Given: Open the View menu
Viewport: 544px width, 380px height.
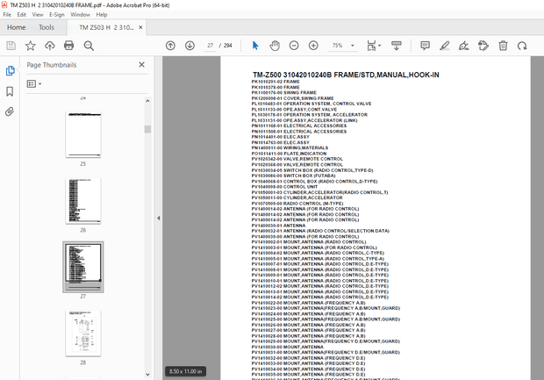Looking at the screenshot, I should point(38,15).
